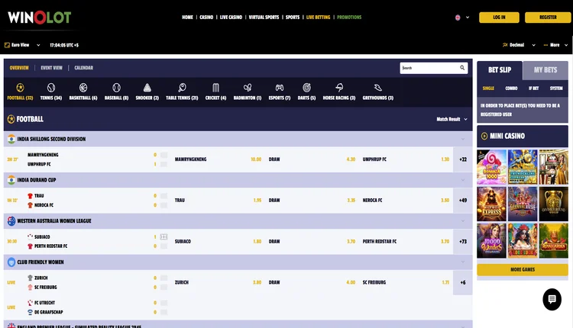The height and width of the screenshot is (328, 573).
Task: Open Casino in the top menu
Action: (x=206, y=17)
